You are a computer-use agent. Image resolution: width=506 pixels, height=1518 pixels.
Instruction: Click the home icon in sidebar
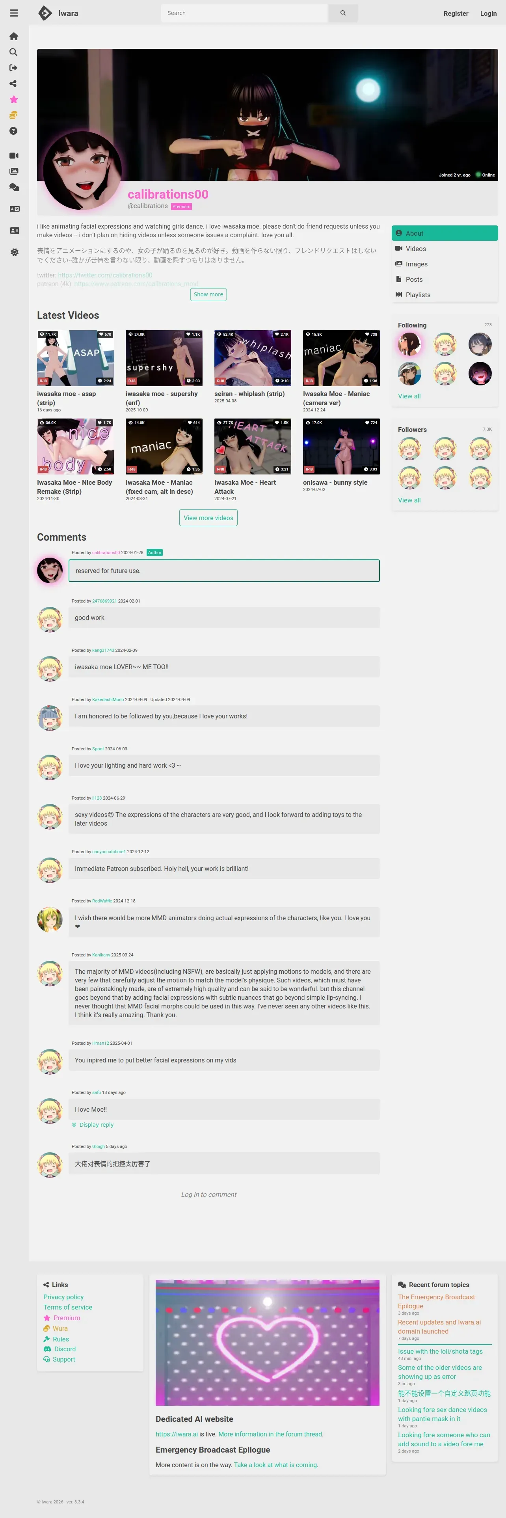(14, 37)
